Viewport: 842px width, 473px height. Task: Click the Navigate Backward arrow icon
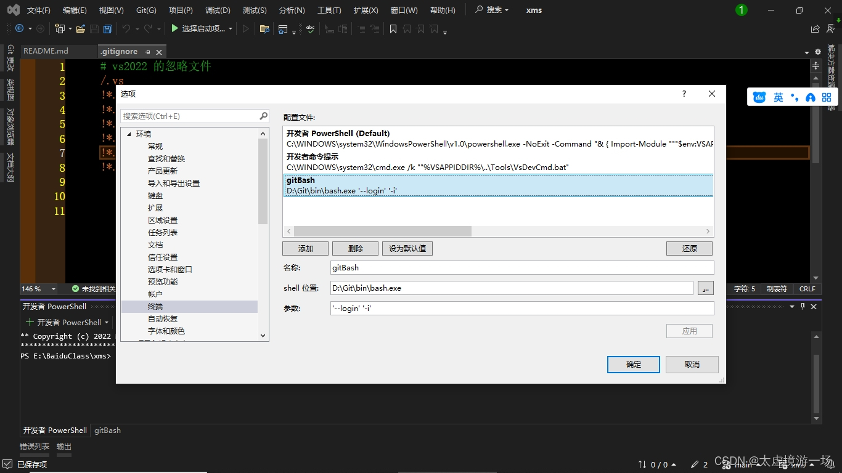(x=19, y=28)
